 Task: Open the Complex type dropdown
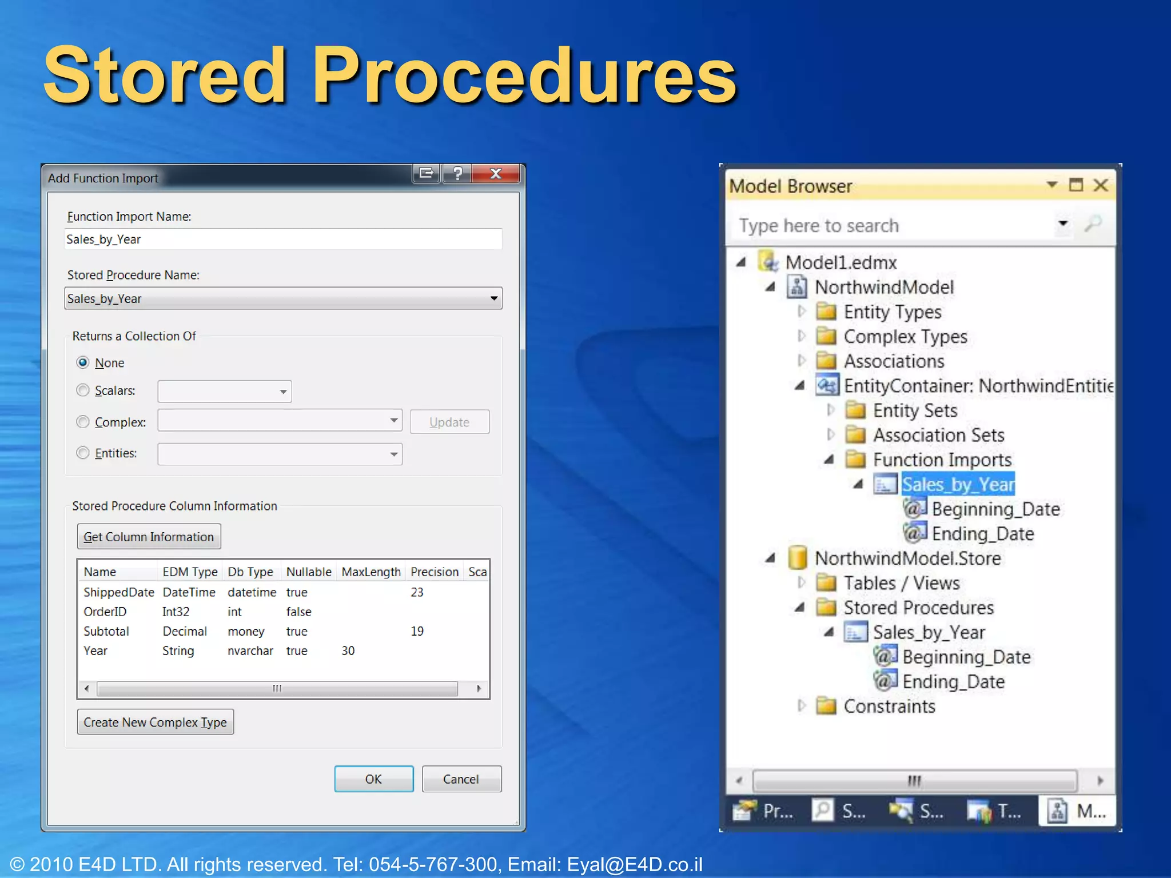pos(394,421)
